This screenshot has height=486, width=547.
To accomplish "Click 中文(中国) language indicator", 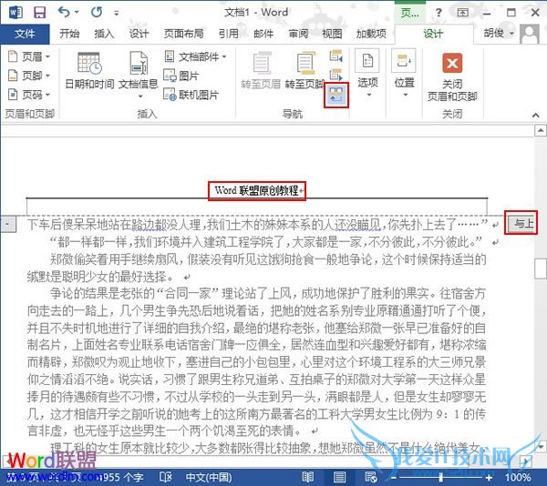I will pos(209,477).
